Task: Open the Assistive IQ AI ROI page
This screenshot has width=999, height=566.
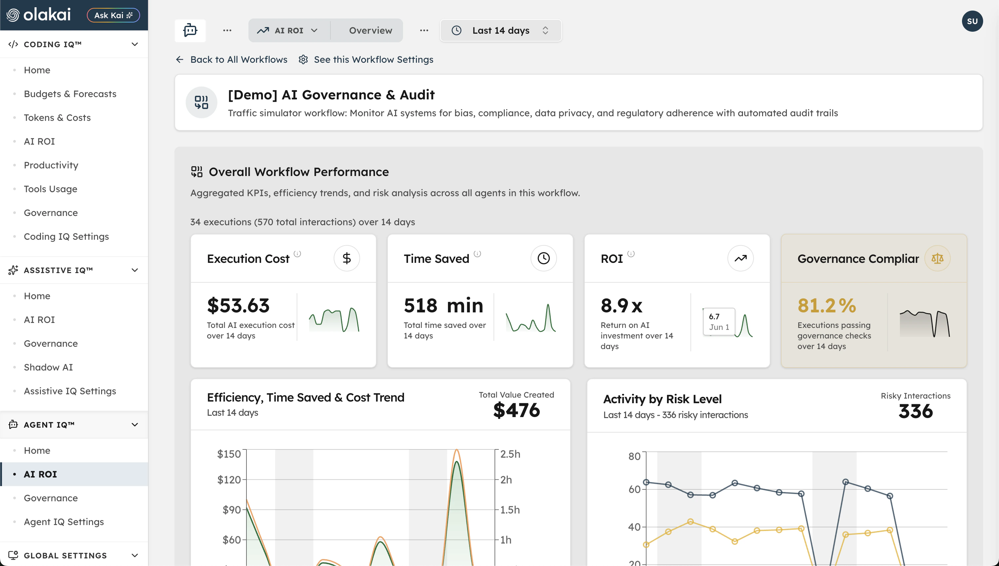Action: point(39,320)
